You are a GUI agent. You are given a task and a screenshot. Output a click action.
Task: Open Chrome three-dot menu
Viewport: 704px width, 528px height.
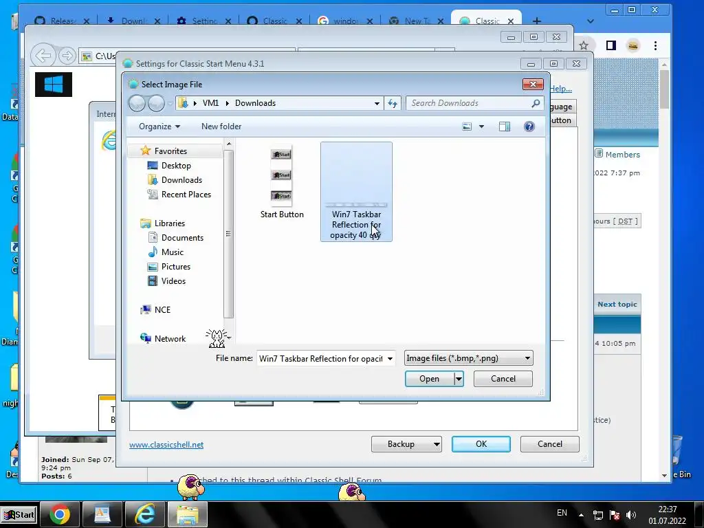(655, 45)
